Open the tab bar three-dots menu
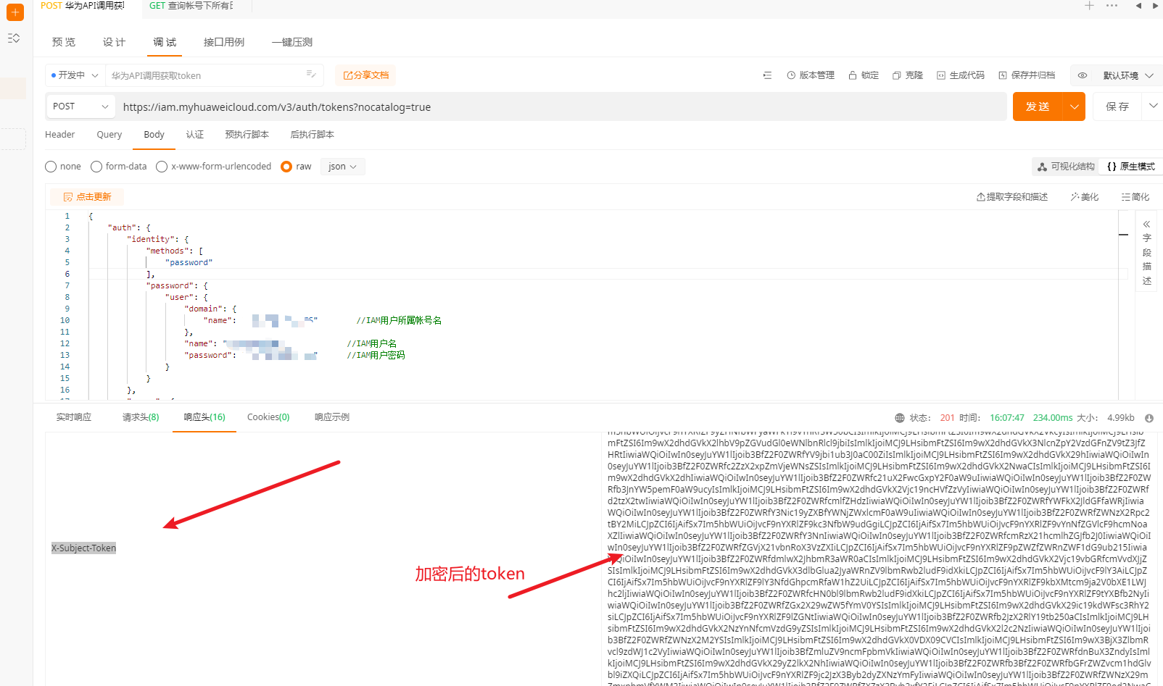Viewport: 1163px width, 686px height. (x=1112, y=6)
